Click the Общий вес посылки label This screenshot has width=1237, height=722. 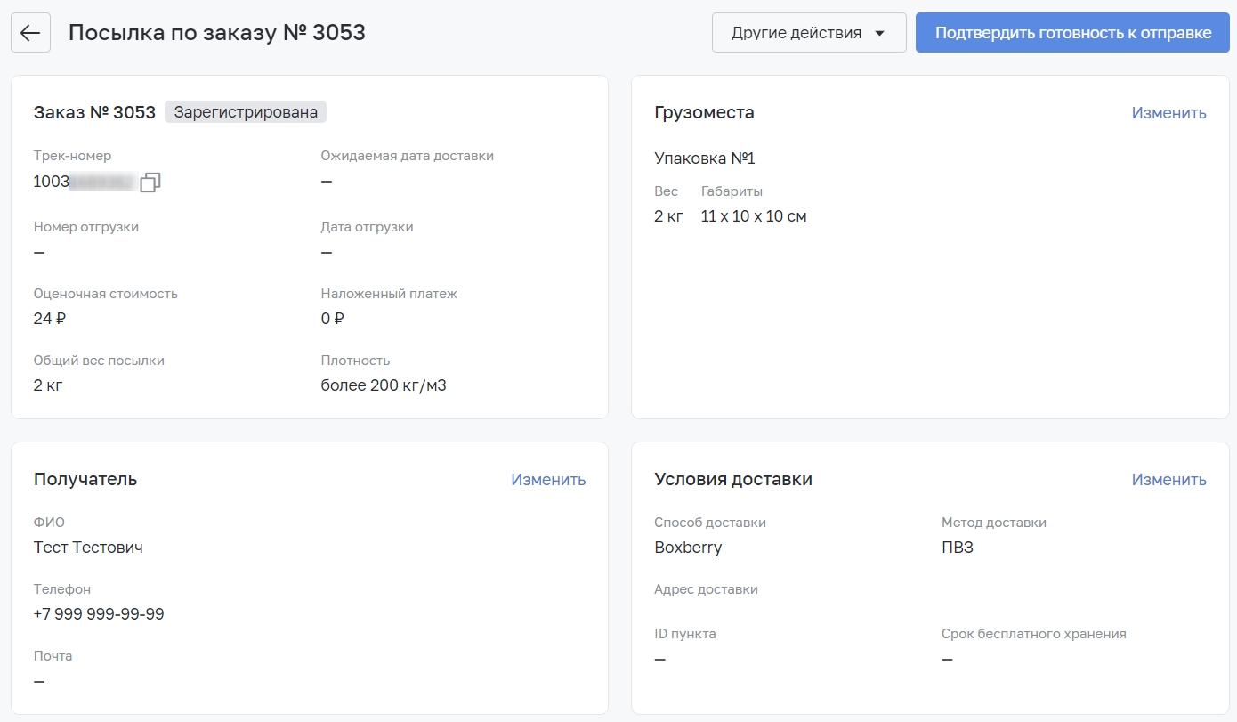pos(99,361)
